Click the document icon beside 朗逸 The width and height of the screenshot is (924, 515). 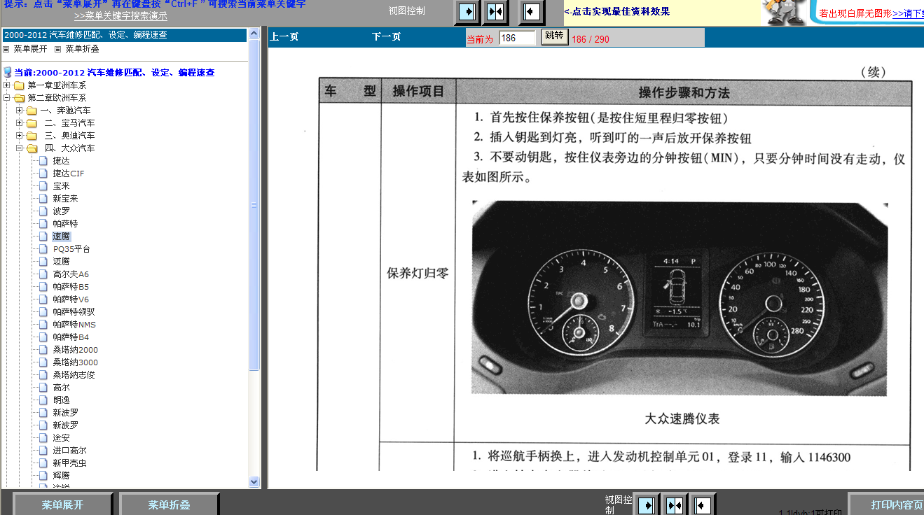tap(43, 400)
